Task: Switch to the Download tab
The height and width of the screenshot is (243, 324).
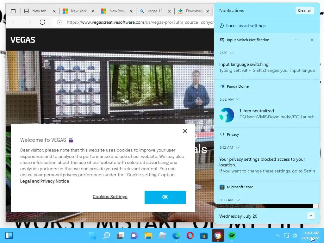Action: tap(194, 11)
